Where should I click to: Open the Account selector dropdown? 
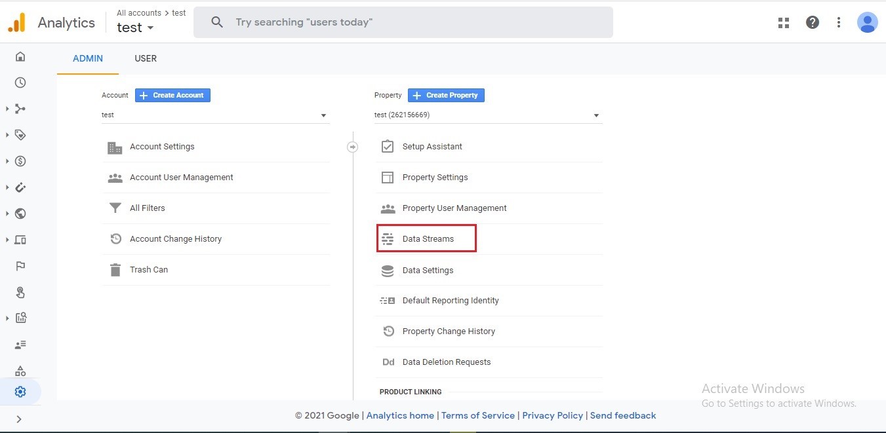(x=215, y=115)
